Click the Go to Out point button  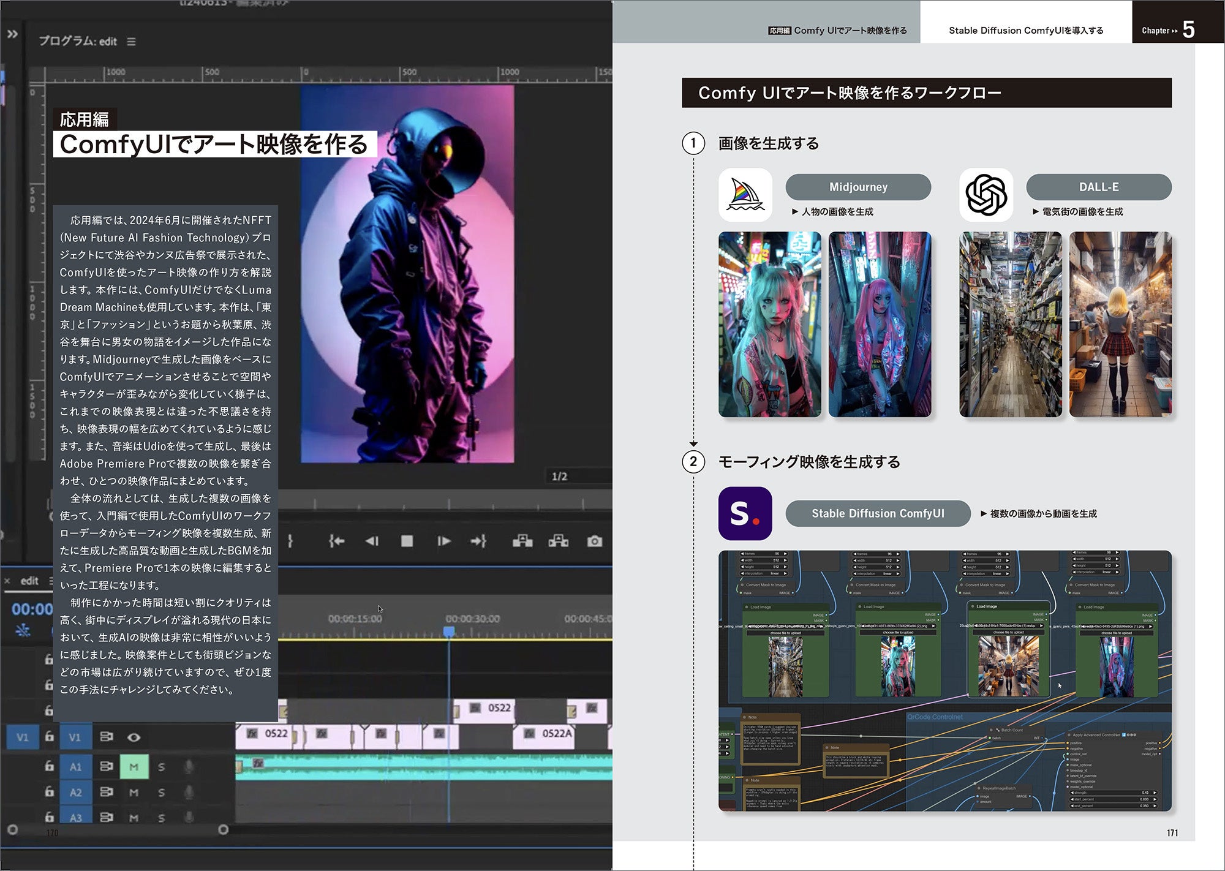pos(478,541)
